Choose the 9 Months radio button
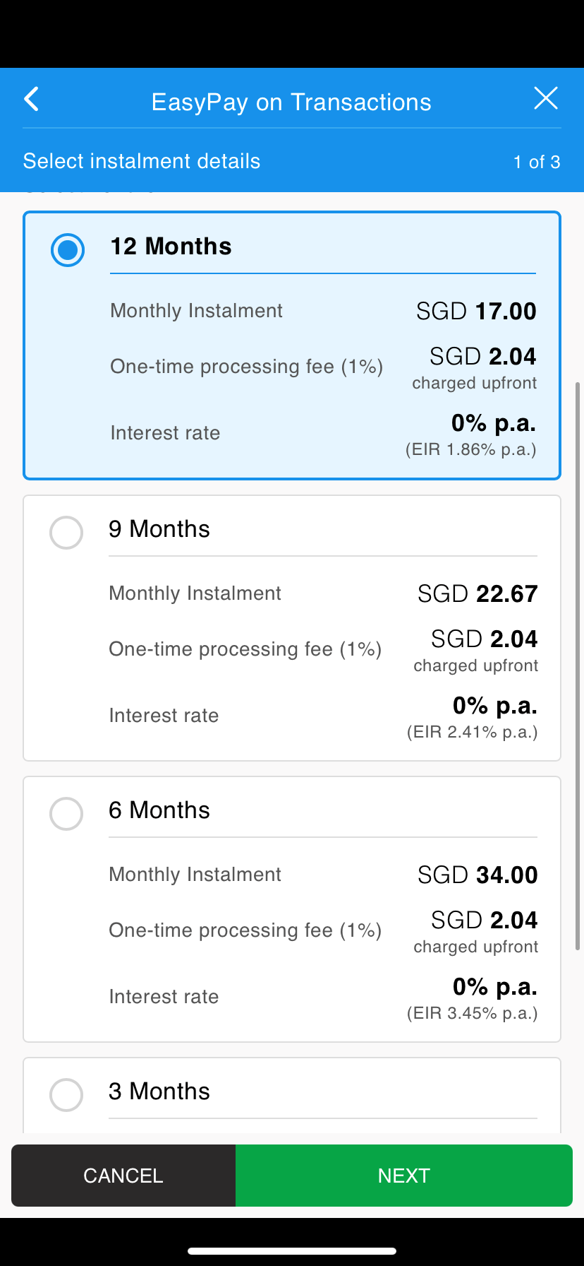584x1266 pixels. 66,533
